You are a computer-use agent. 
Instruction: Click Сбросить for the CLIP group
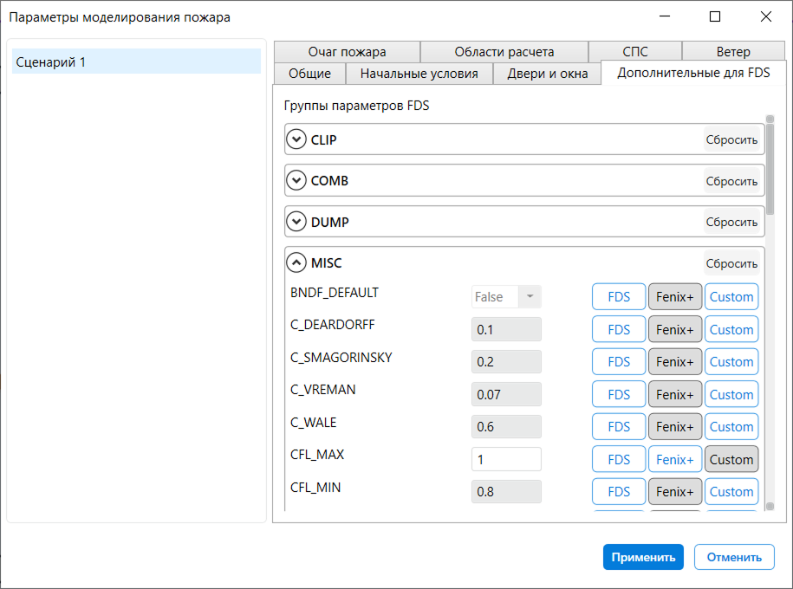click(x=731, y=139)
